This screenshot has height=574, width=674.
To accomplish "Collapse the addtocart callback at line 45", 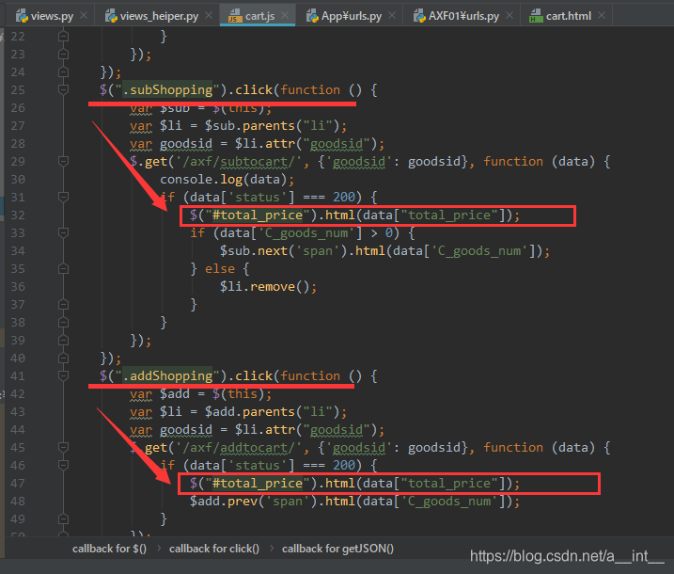I will [x=63, y=448].
